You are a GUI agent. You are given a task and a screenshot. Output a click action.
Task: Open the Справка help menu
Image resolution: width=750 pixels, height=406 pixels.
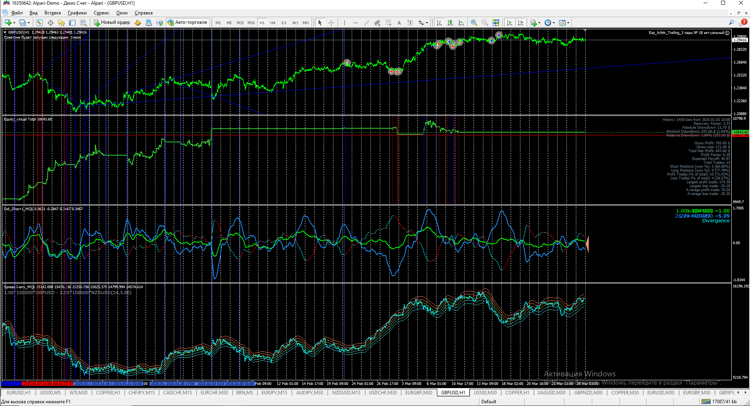144,13
